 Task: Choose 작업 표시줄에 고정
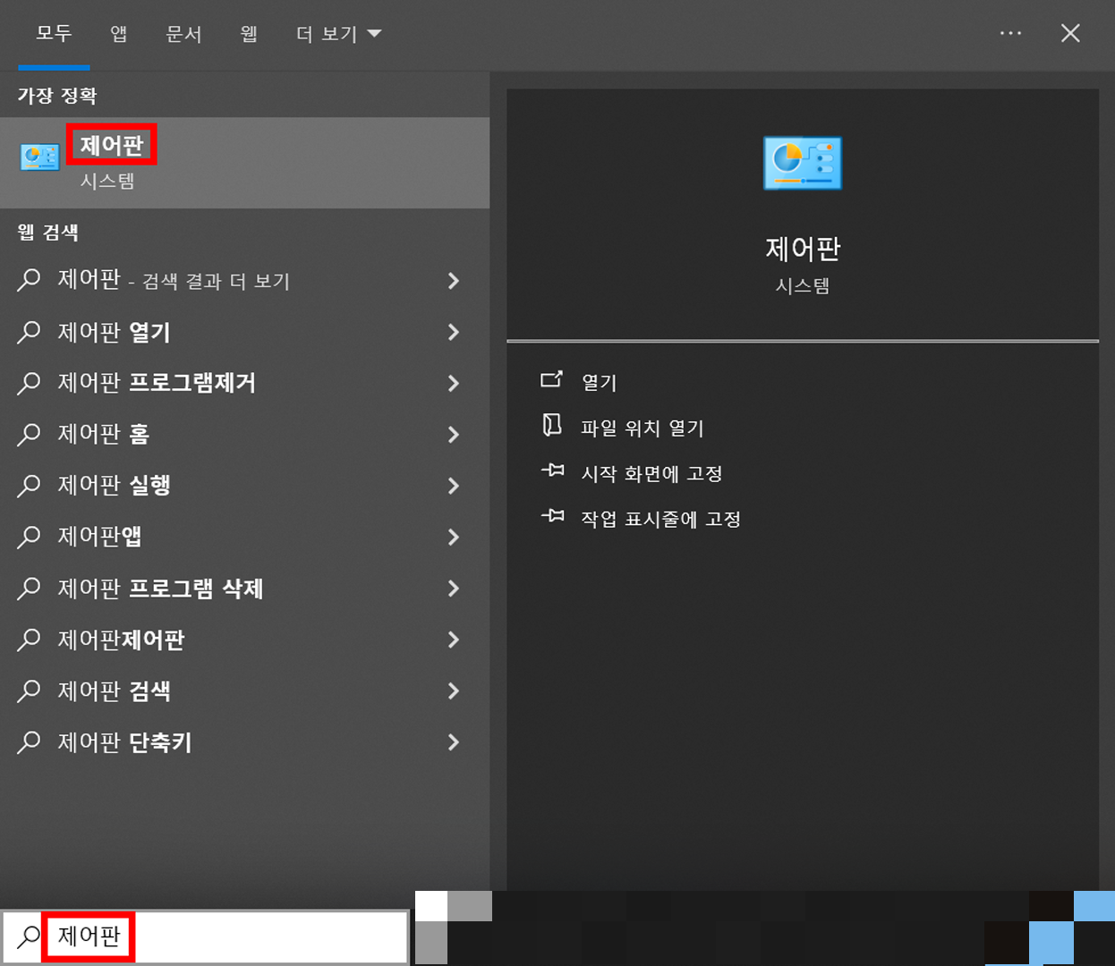pyautogui.click(x=660, y=520)
